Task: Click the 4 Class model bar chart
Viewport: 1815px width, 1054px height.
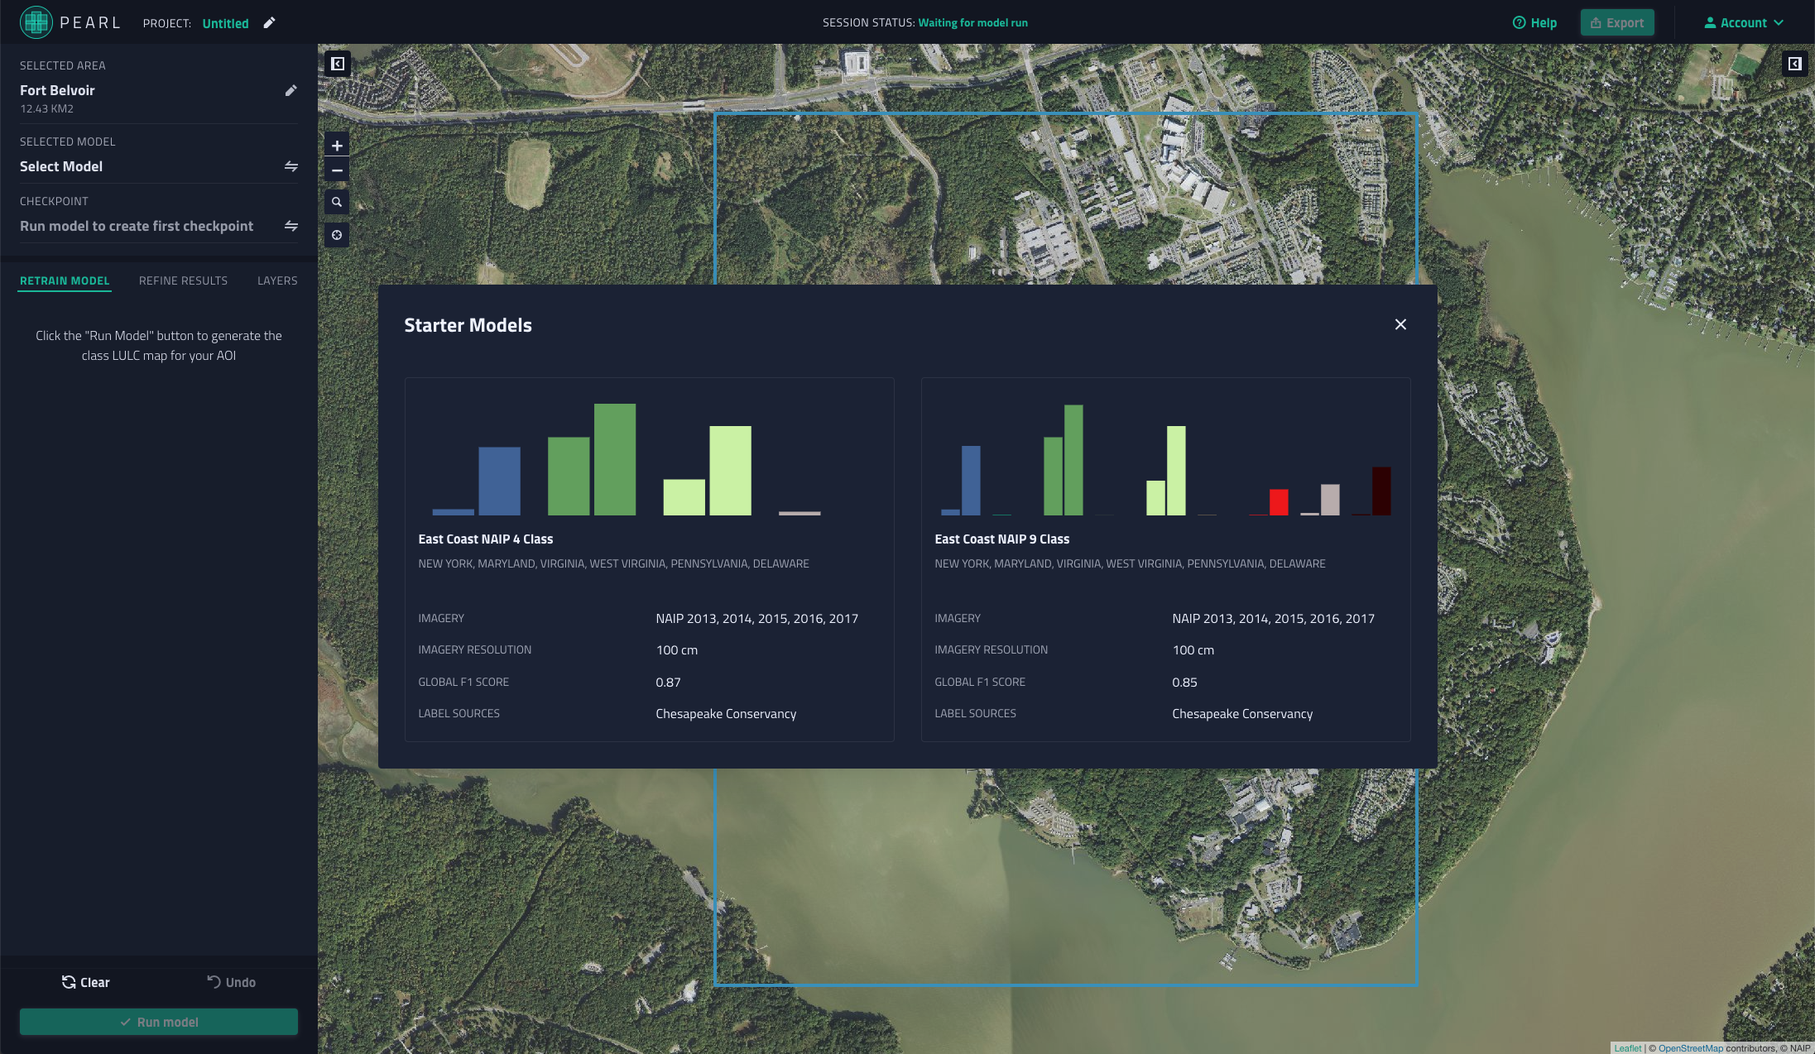Action: pos(627,459)
